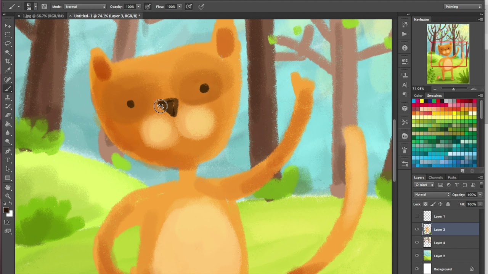Viewport: 488px width, 274px height.
Task: Select the Spot Healing Brush tool
Action: point(8,80)
